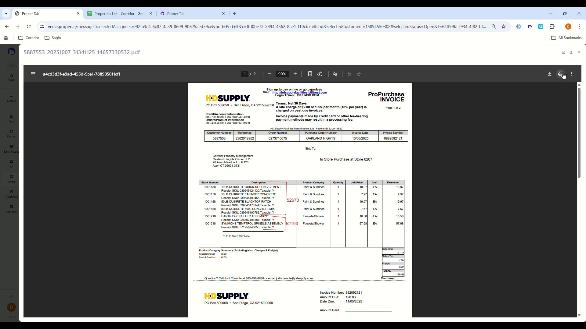
Task: Click the zoom in plus button
Action: [x=295, y=74]
